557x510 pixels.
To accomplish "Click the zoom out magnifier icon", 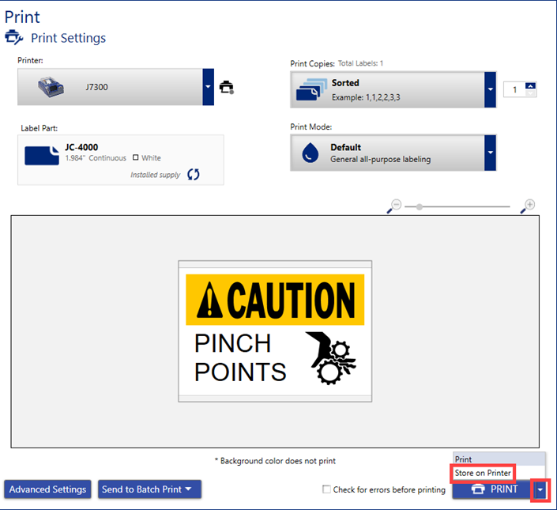I will coord(394,206).
